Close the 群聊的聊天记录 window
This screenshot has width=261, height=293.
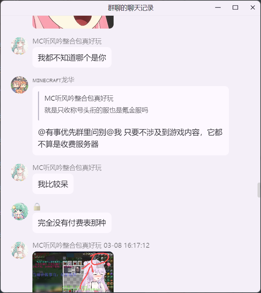(x=253, y=7)
